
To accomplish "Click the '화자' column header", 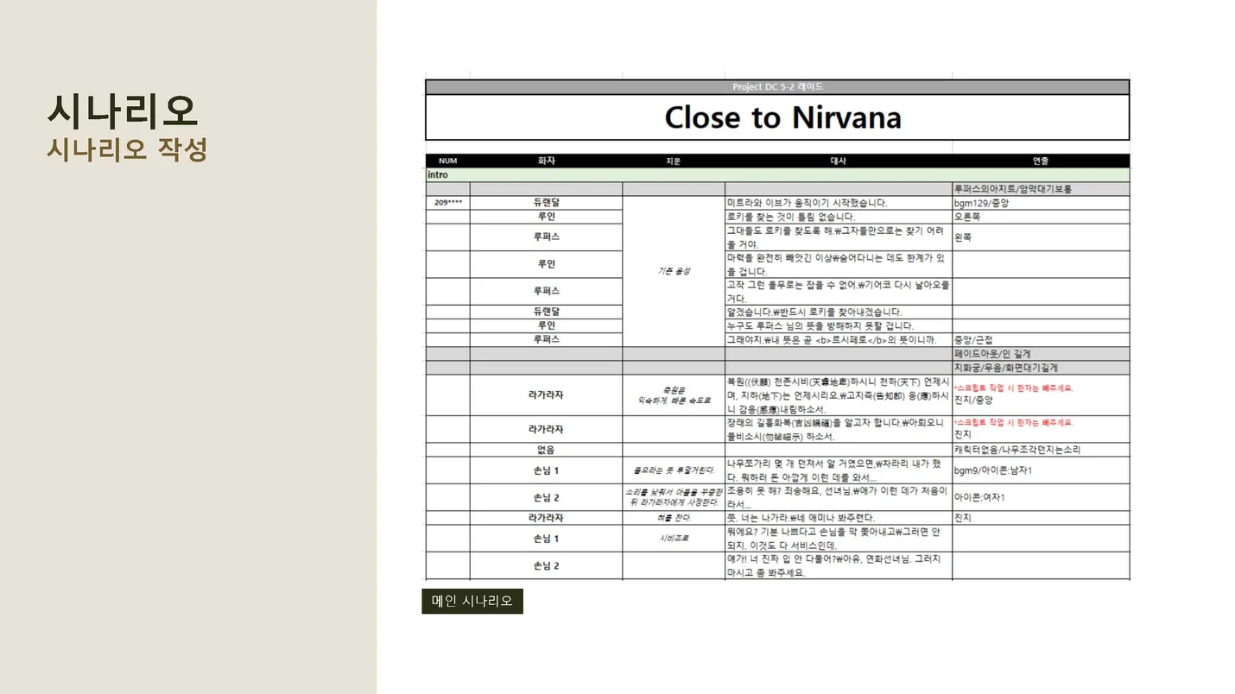I will pyautogui.click(x=546, y=161).
